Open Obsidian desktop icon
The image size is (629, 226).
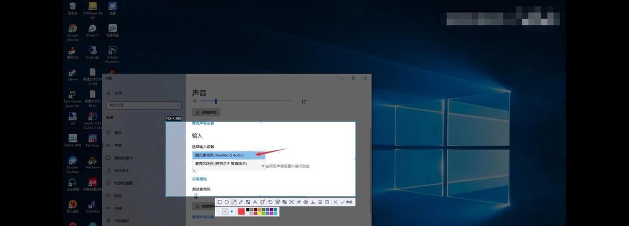click(92, 206)
